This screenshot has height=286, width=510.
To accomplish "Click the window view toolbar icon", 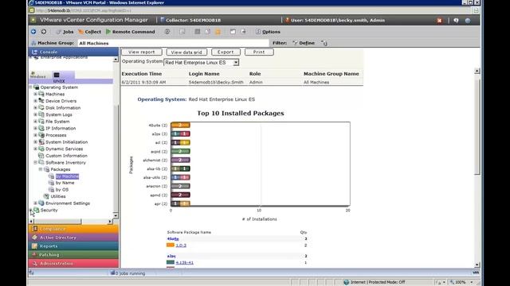I will tap(233, 32).
